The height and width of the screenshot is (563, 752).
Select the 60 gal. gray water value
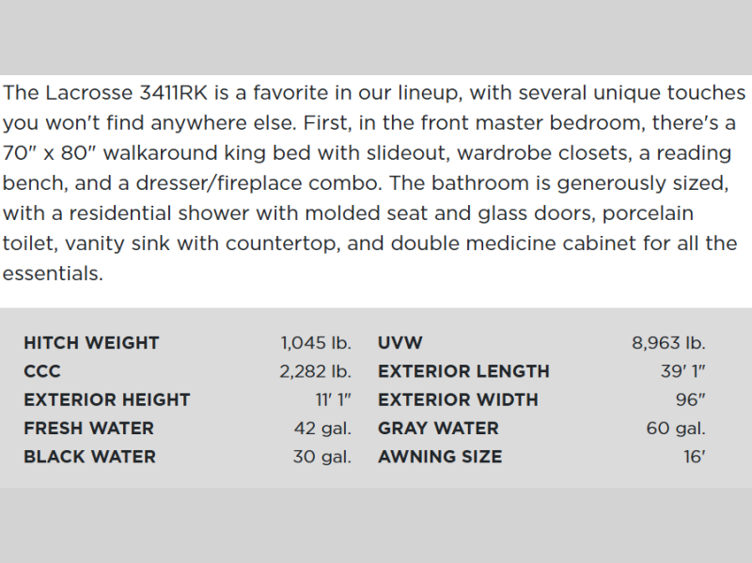[677, 428]
